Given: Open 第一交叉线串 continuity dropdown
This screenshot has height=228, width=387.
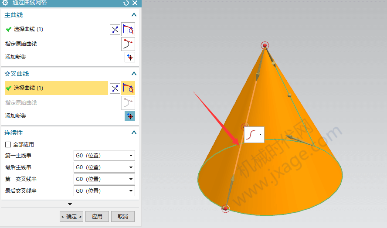Looking at the screenshot, I should (104, 179).
